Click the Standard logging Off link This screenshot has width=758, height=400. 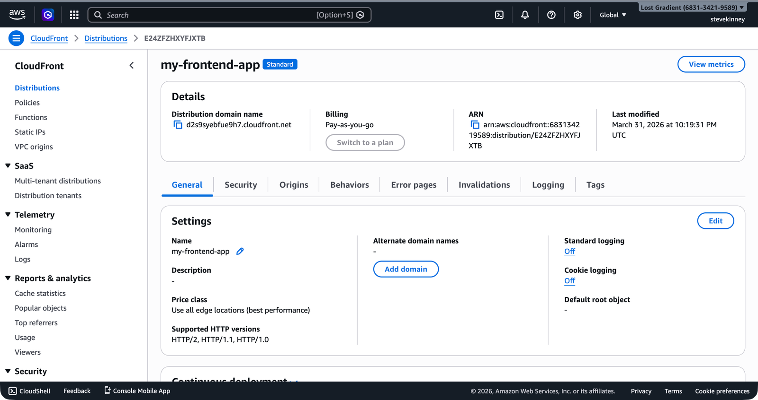point(569,252)
